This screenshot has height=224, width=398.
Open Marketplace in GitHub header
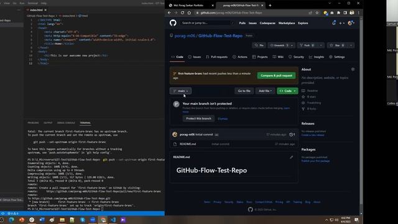(x=287, y=23)
